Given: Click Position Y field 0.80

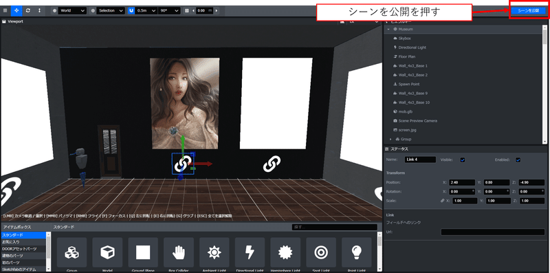Looking at the screenshot, I should [496, 182].
